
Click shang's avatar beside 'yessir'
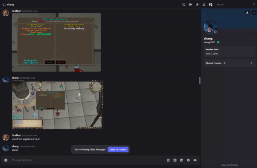tap(6, 148)
